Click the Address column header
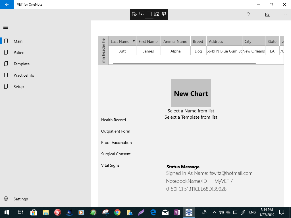 click(224, 41)
